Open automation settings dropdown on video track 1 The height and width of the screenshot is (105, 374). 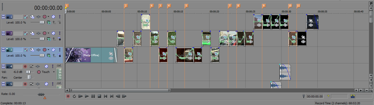(x=48, y=17)
